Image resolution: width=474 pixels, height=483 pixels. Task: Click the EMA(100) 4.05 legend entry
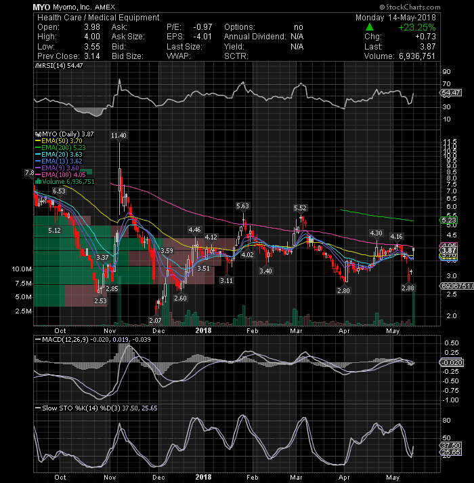click(x=60, y=175)
